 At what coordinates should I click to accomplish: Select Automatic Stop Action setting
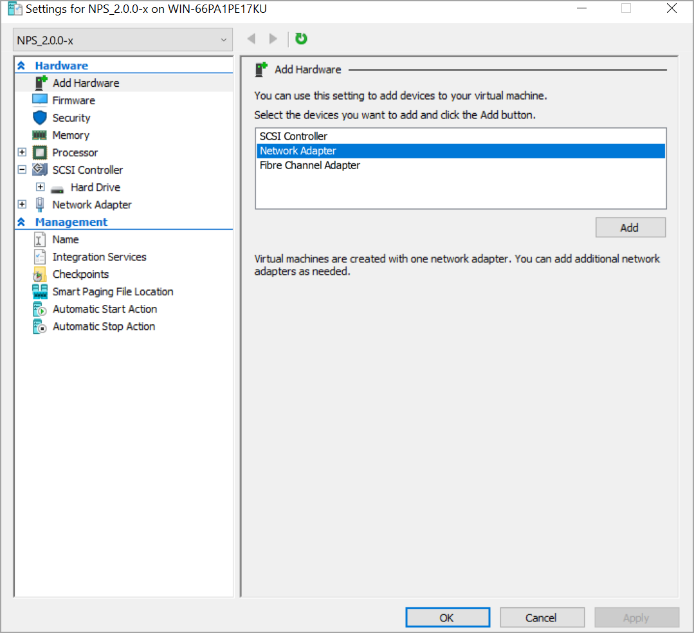(104, 326)
